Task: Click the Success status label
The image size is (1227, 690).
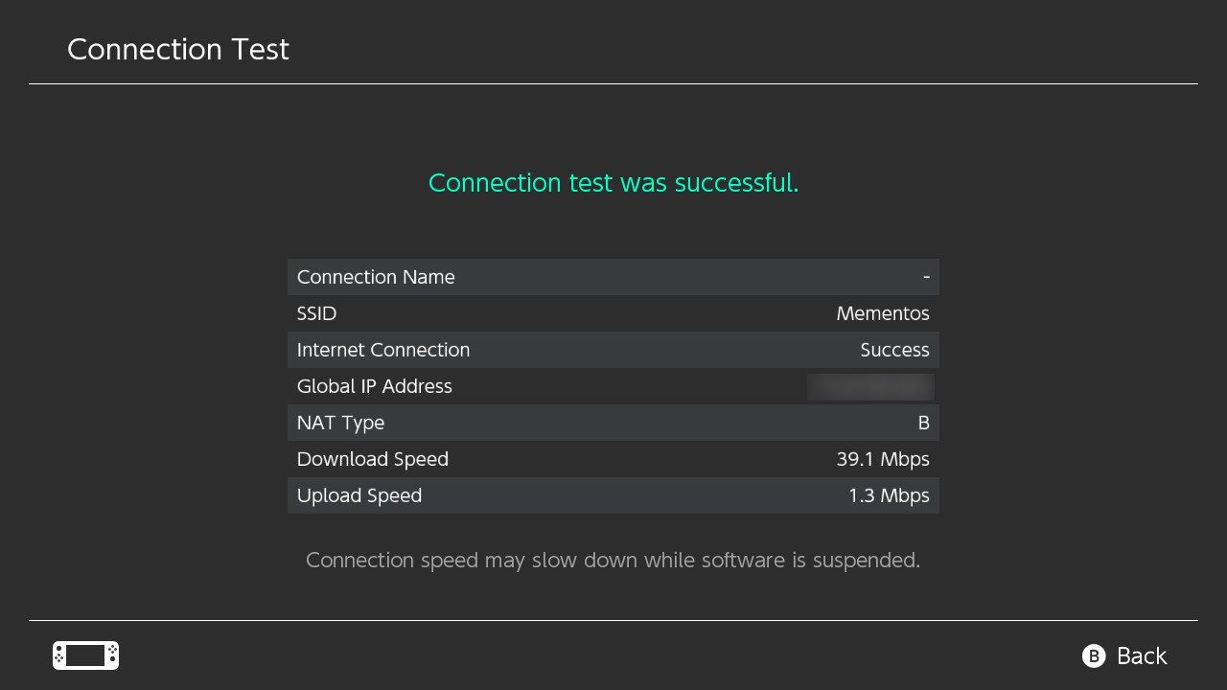Action: point(894,350)
